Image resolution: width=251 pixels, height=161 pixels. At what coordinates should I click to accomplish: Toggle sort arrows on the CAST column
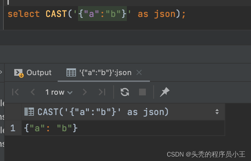217,112
